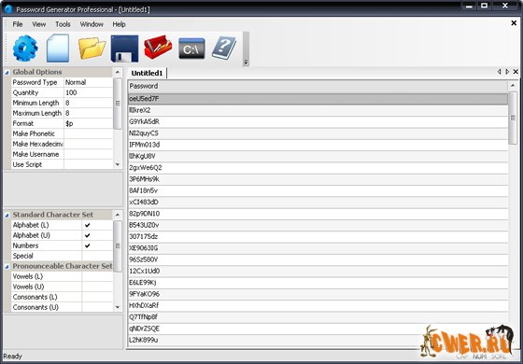Toggle the Make Phonetic value cell
523x364 pixels.
point(88,133)
